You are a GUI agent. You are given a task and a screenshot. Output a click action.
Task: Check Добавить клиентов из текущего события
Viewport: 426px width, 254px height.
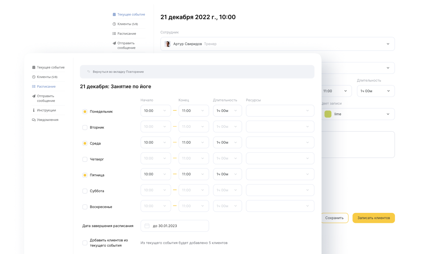pyautogui.click(x=85, y=243)
